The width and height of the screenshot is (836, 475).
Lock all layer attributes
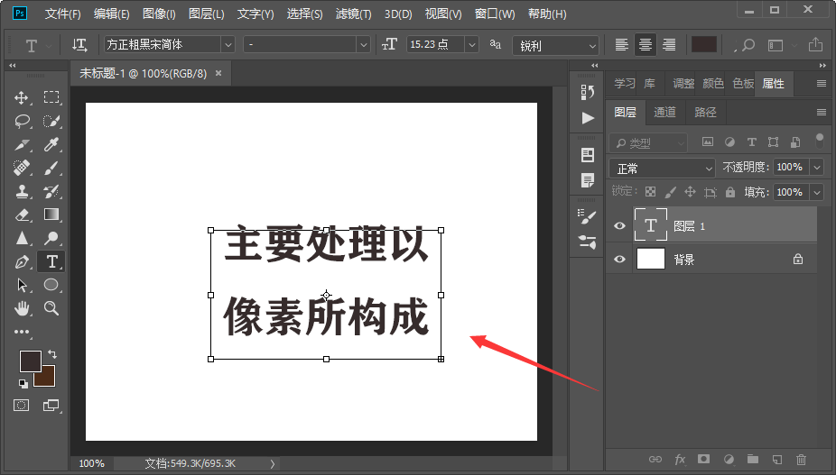(x=730, y=192)
